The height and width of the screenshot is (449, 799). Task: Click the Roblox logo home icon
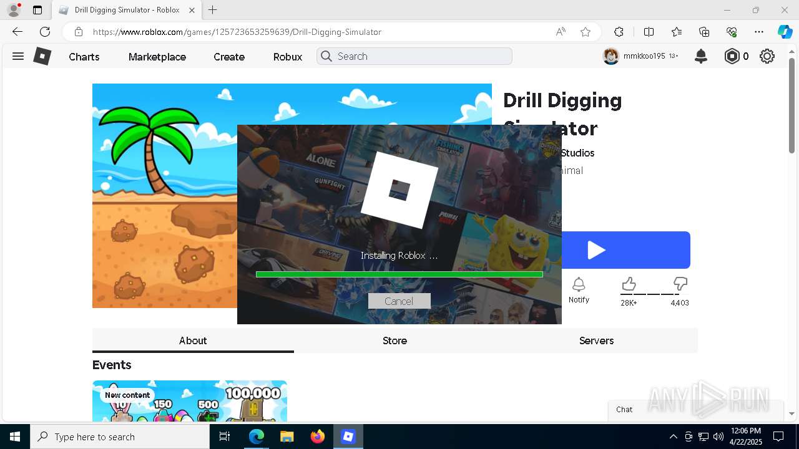[42, 56]
